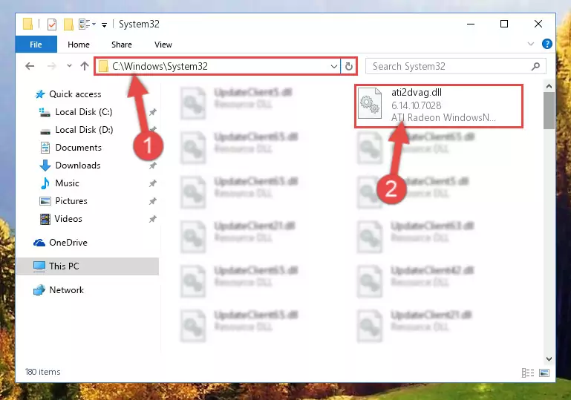Expand the address bar history dropdown

tap(333, 66)
